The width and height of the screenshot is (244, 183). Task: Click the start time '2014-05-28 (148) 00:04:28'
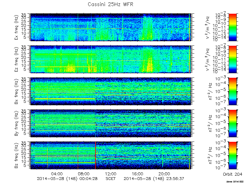67,179
